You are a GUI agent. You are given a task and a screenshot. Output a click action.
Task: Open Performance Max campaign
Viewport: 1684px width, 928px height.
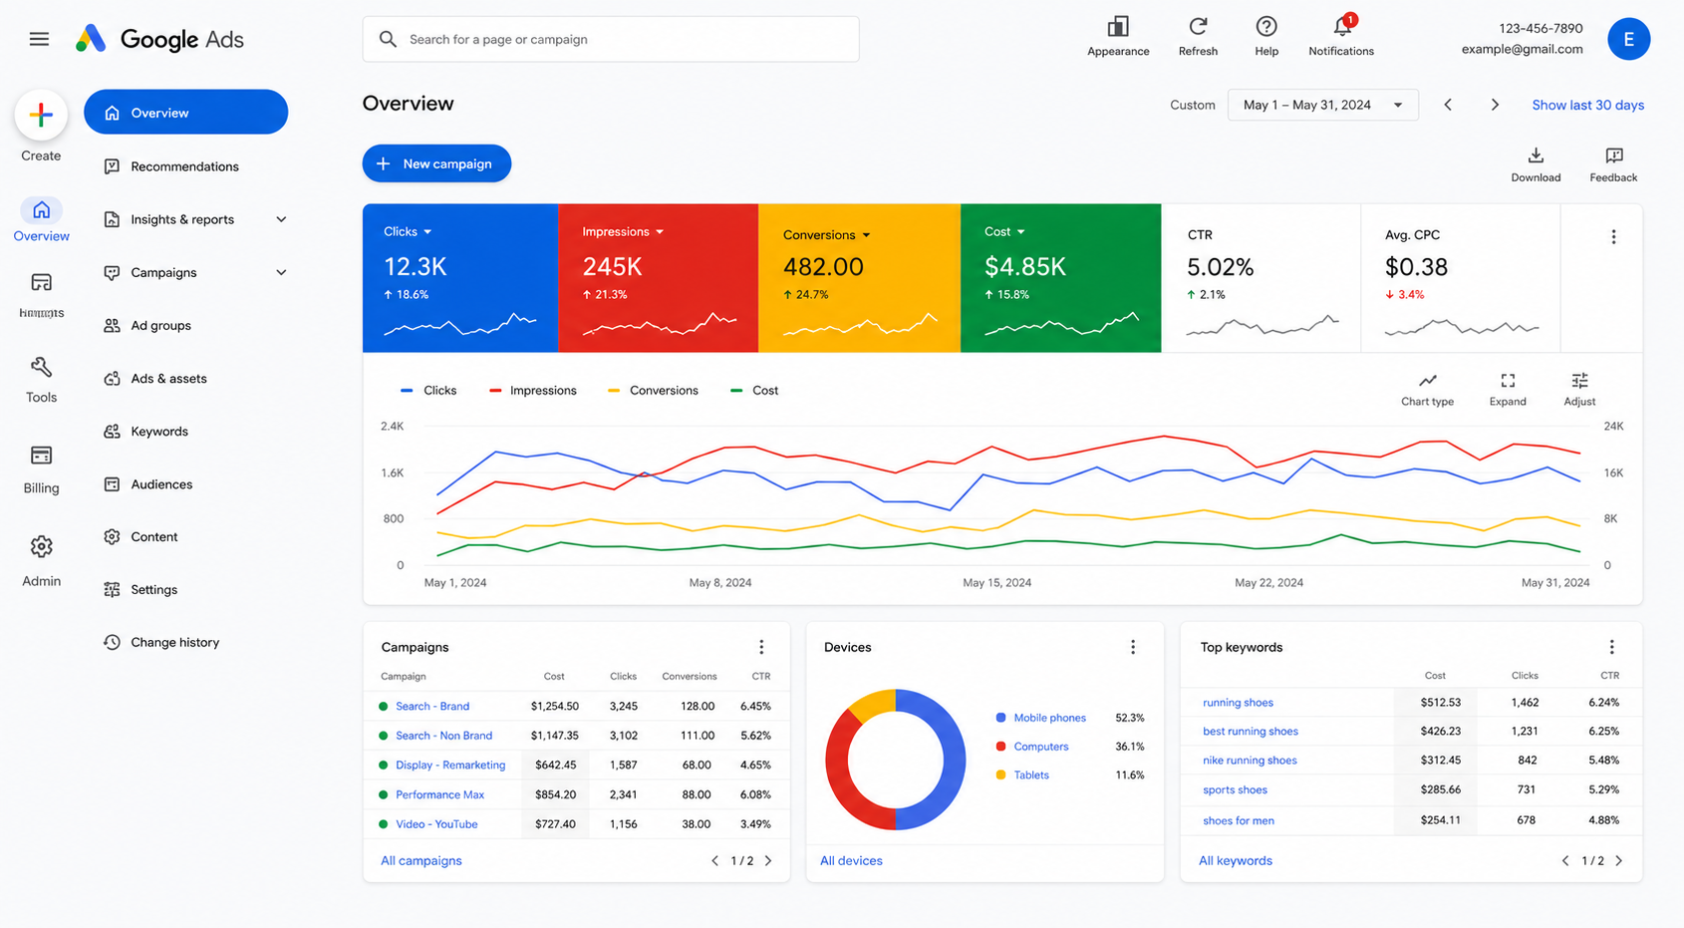[x=439, y=794]
